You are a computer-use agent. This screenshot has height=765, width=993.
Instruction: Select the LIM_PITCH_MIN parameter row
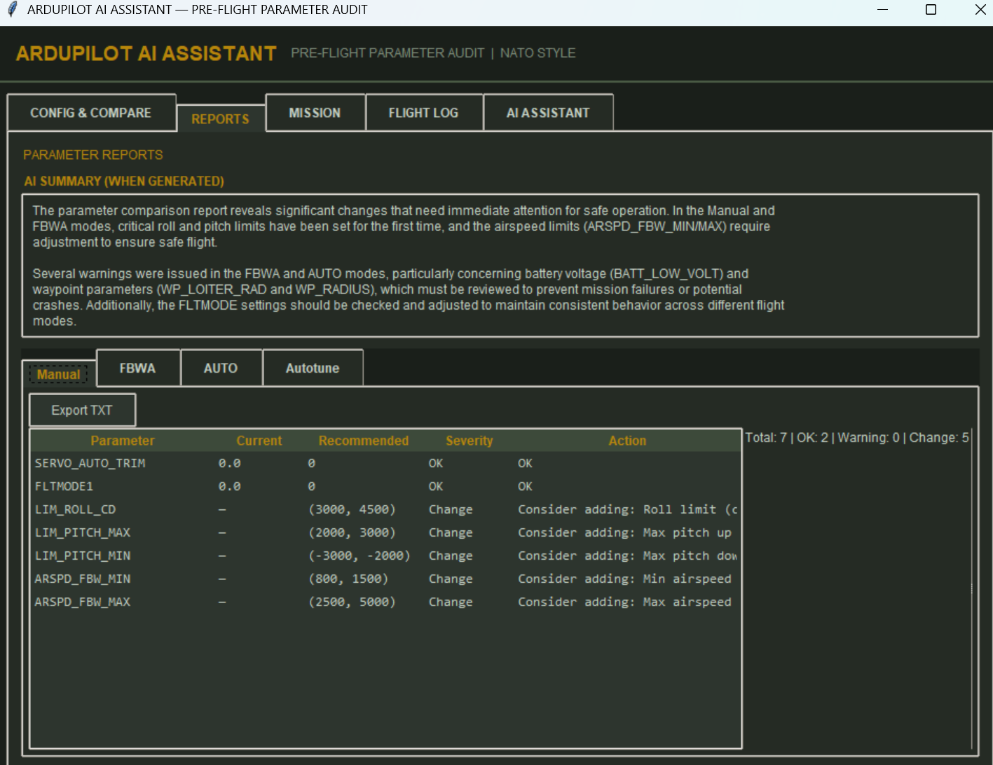(x=385, y=556)
